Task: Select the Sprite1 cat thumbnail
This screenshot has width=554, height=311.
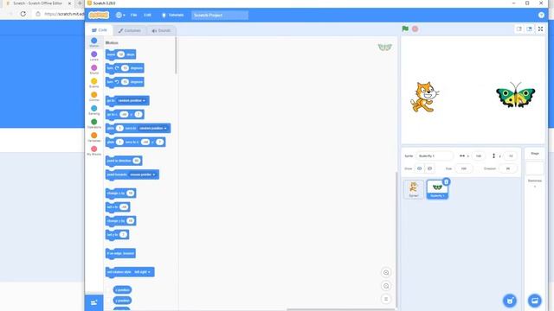Action: pyautogui.click(x=414, y=189)
